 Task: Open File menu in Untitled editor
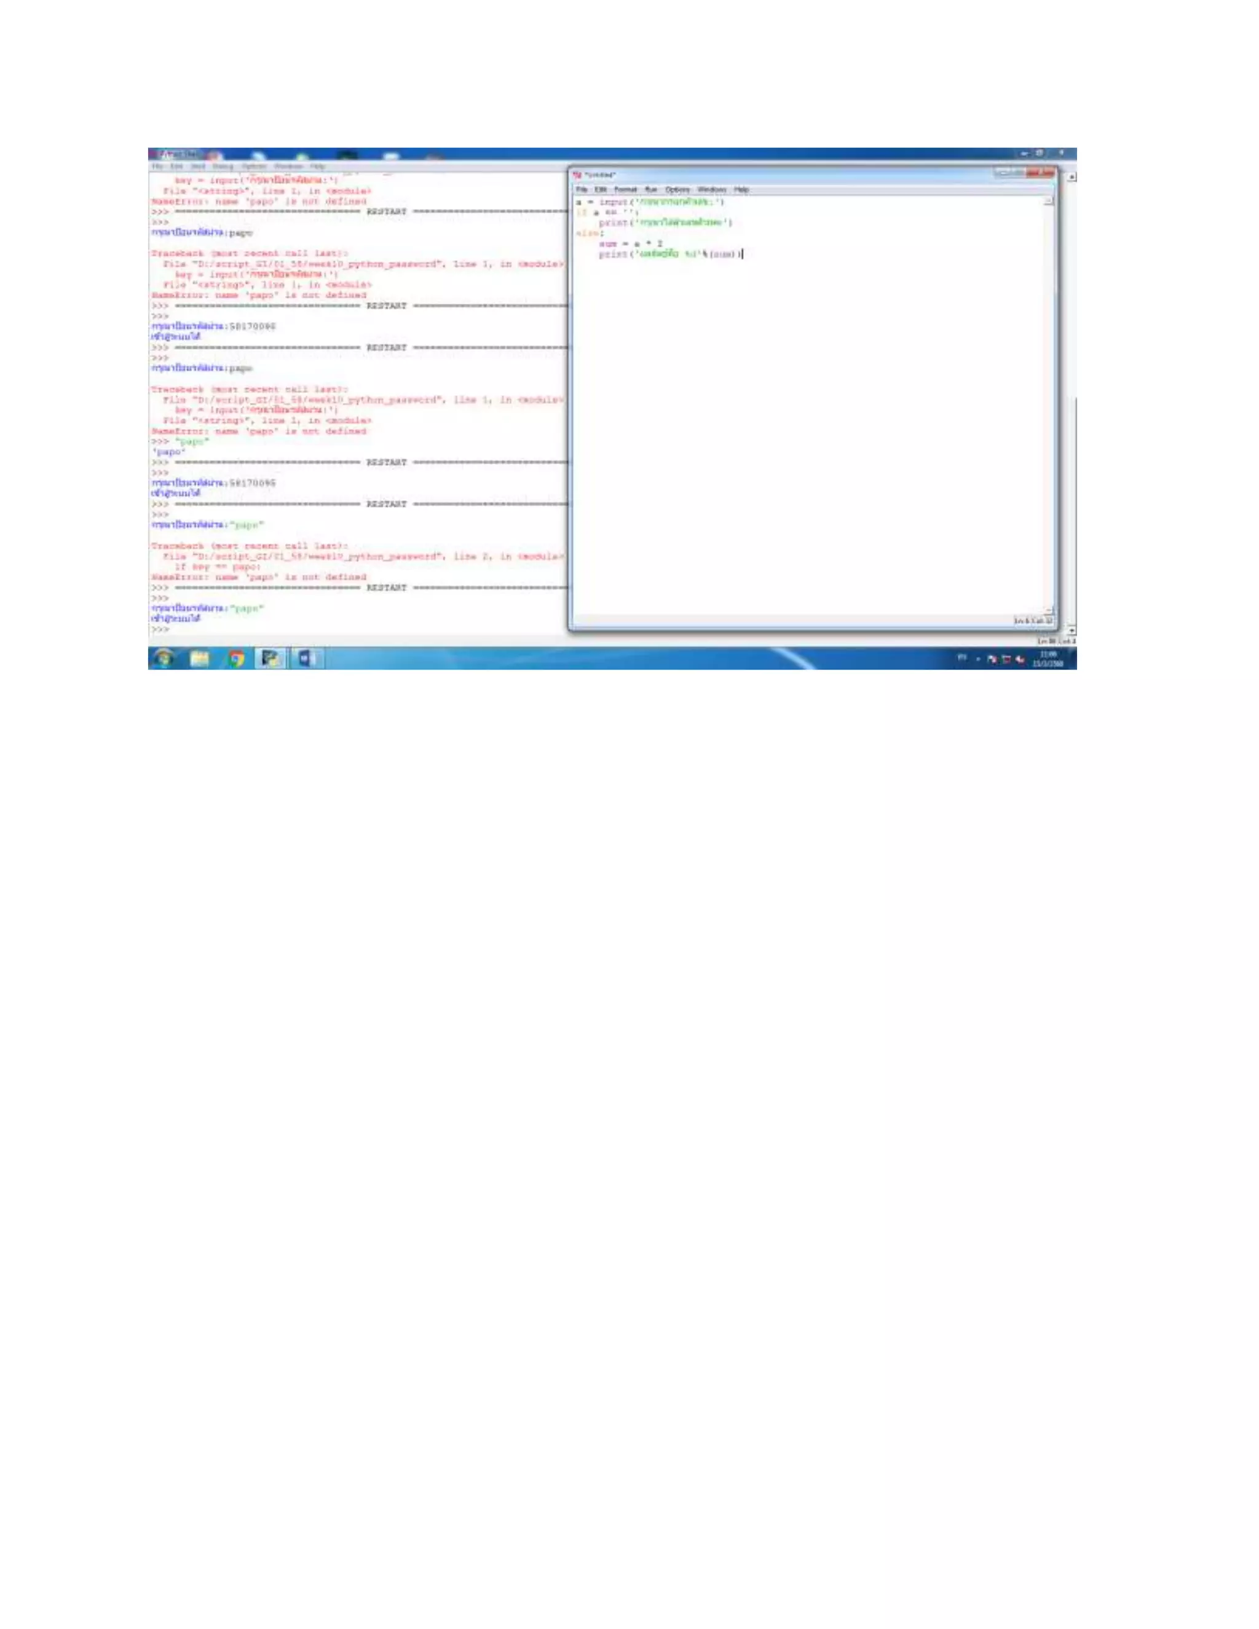click(582, 189)
